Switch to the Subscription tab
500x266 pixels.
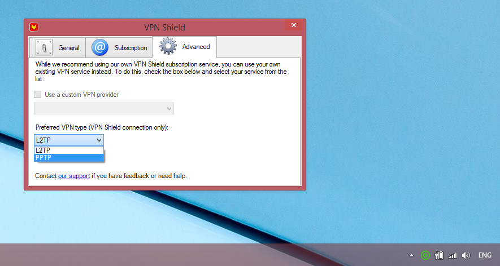click(x=119, y=48)
